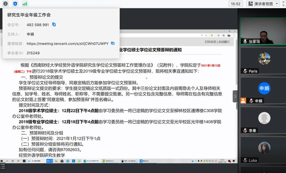
Task: Click the 关闭窗口 link
Action: 224,42
